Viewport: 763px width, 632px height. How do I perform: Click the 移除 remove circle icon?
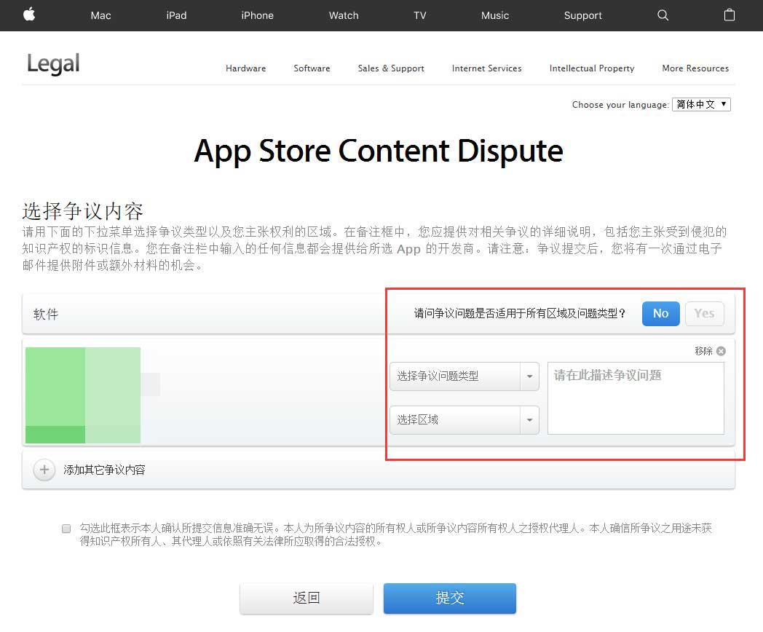(x=722, y=351)
